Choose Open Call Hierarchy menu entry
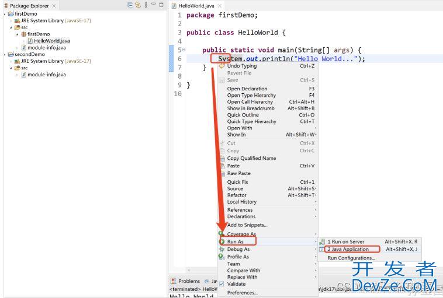Viewport: 443px width, 298px height. point(268,102)
